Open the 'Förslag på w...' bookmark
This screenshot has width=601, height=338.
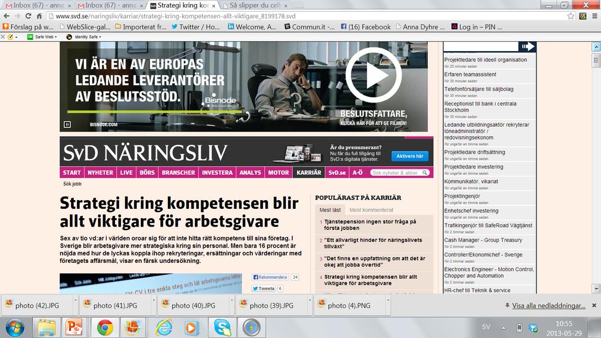tap(28, 27)
